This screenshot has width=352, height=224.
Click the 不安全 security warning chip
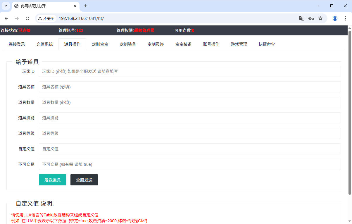pyautogui.click(x=46, y=18)
